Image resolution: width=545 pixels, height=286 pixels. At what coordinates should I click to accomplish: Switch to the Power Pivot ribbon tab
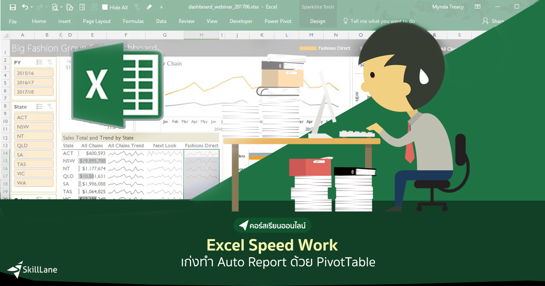pos(277,21)
